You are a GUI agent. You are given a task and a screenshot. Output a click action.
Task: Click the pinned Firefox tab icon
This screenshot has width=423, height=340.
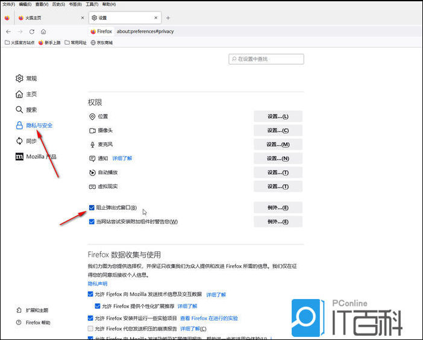pos(7,18)
